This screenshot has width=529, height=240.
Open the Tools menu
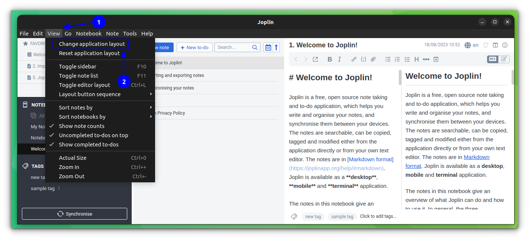point(130,33)
